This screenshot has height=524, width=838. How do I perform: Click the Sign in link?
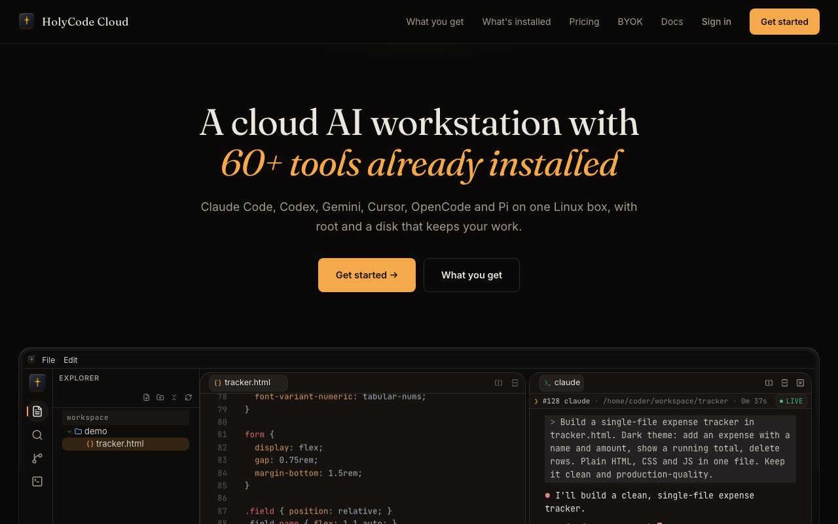[x=716, y=22]
